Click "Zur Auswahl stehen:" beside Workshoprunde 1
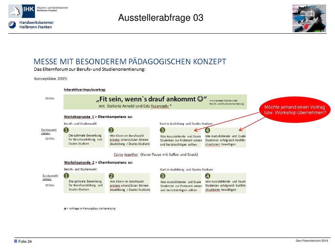This screenshot has height=251, width=335. 49,131
